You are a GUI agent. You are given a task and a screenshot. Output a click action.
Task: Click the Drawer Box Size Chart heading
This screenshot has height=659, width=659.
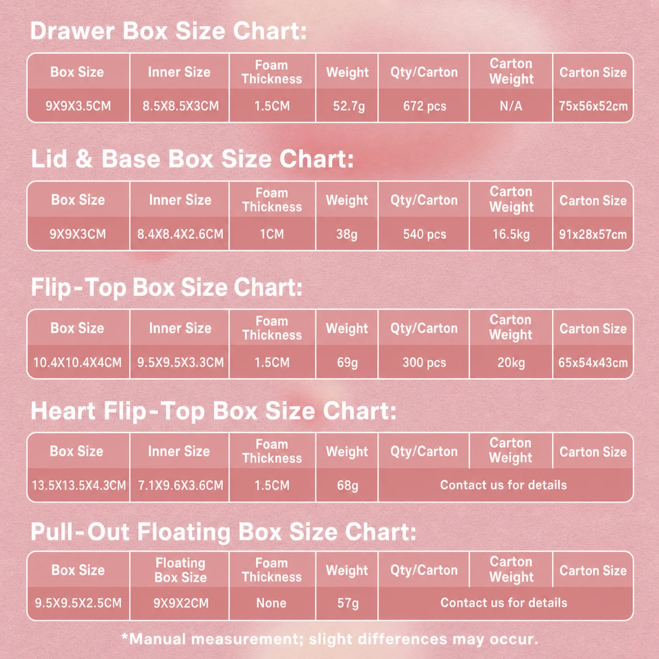168,31
